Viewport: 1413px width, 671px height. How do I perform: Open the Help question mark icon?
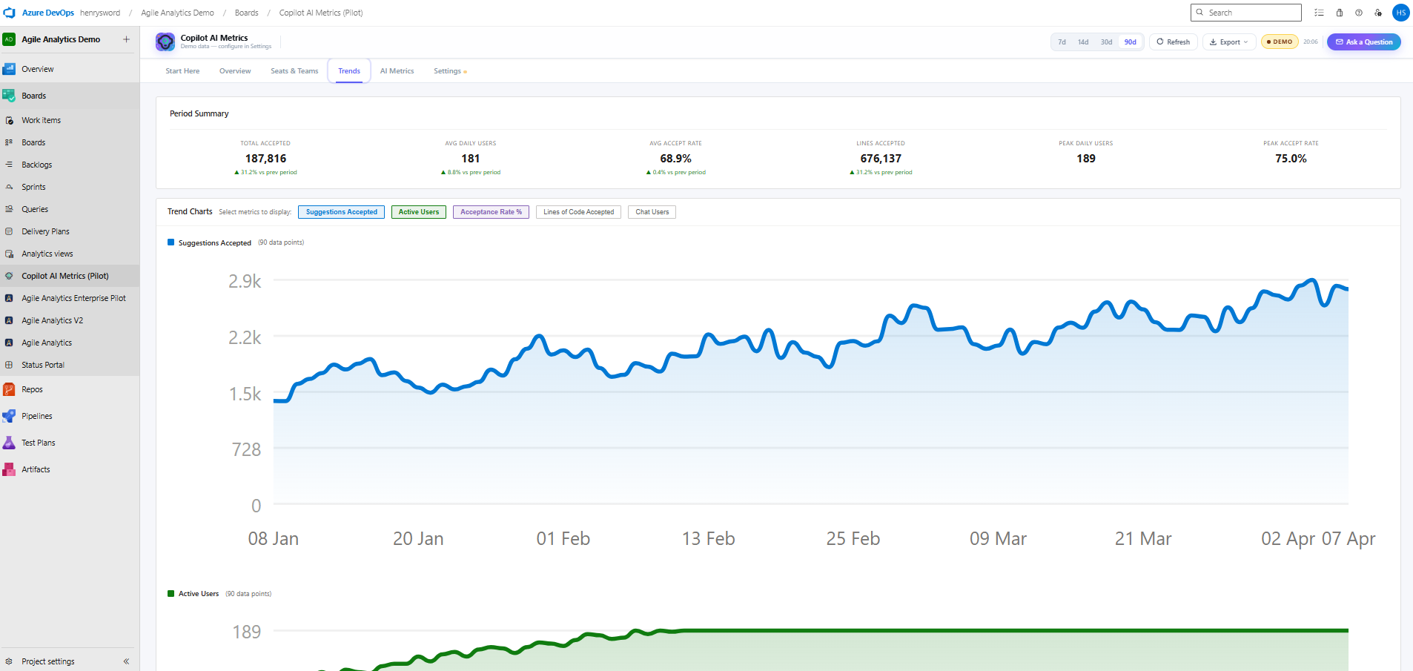click(1358, 13)
